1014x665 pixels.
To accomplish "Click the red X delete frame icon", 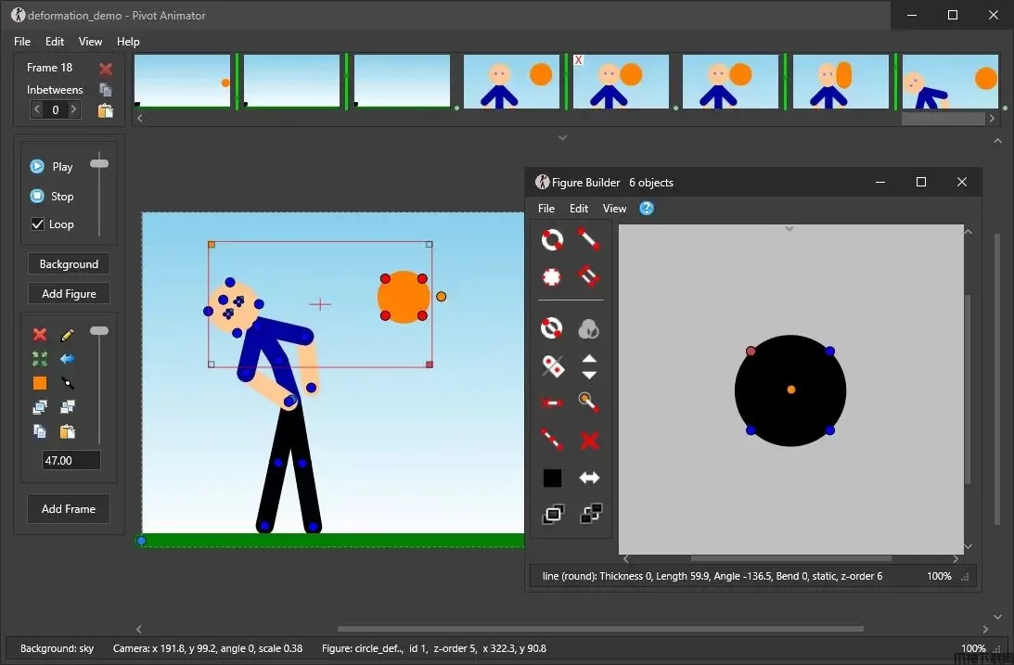I will (106, 69).
